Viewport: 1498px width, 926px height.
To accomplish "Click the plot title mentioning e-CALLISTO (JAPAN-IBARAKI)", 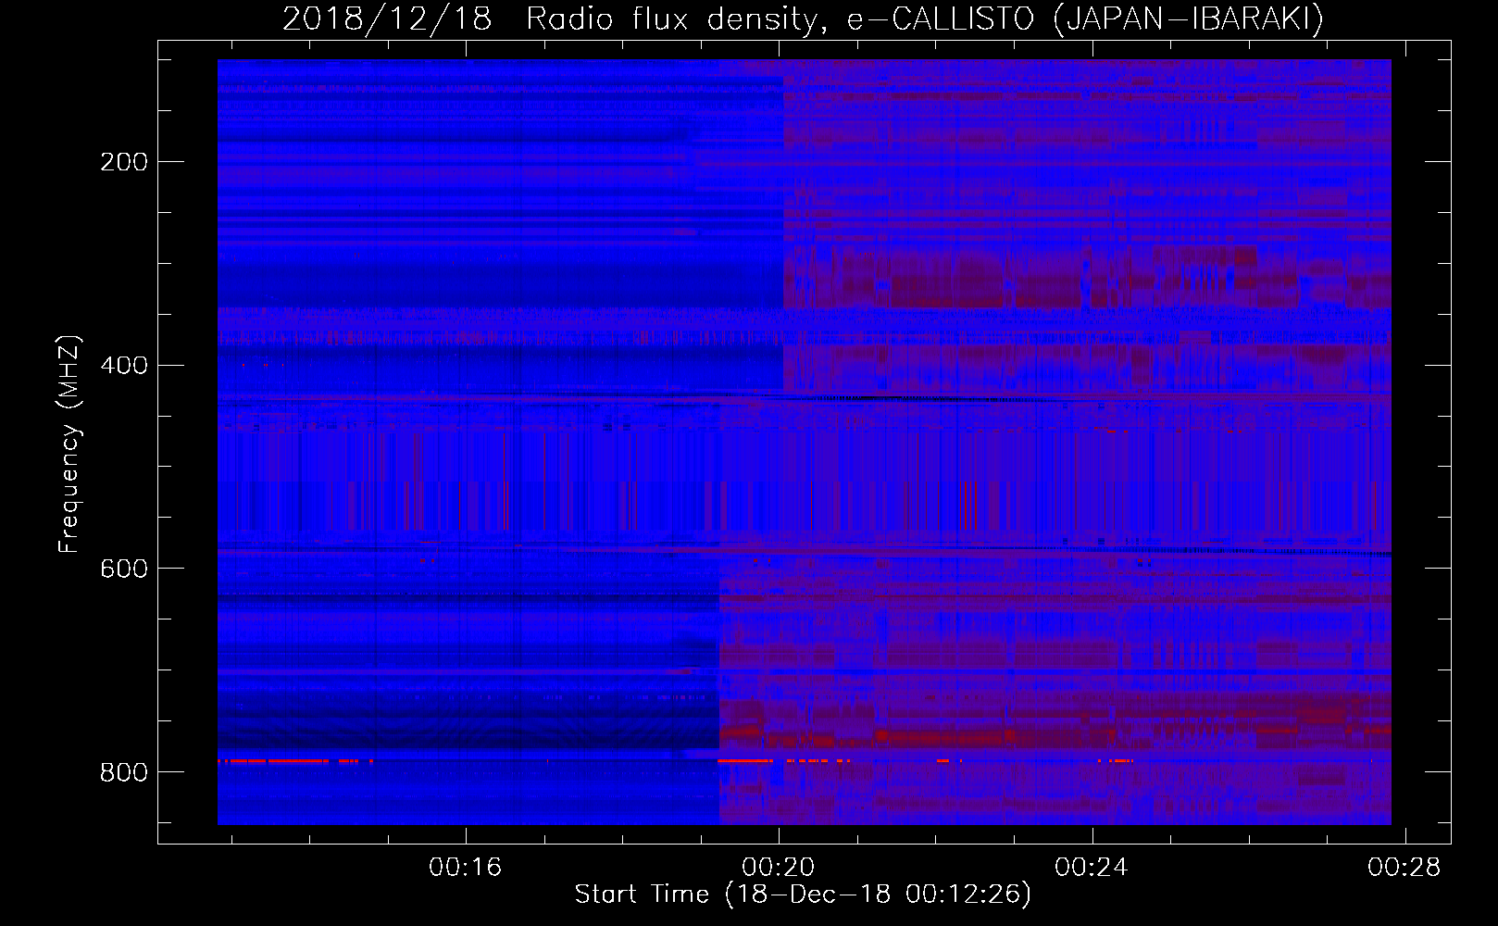I will pos(803,19).
